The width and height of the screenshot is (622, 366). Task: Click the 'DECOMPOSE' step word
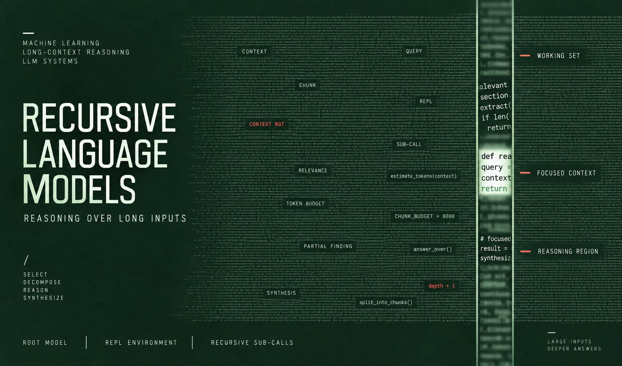(x=42, y=282)
